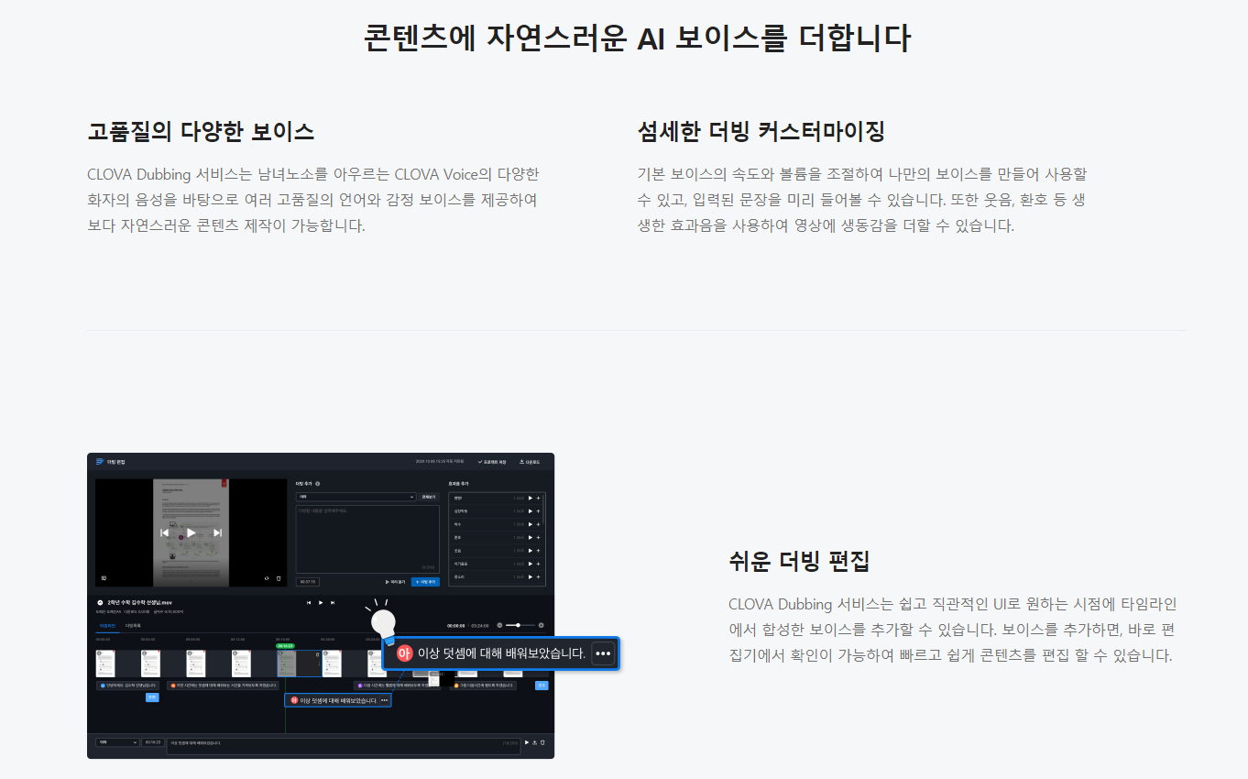Click the red 아 voice badge in callout
The image size is (1248, 779).
pyautogui.click(x=404, y=653)
